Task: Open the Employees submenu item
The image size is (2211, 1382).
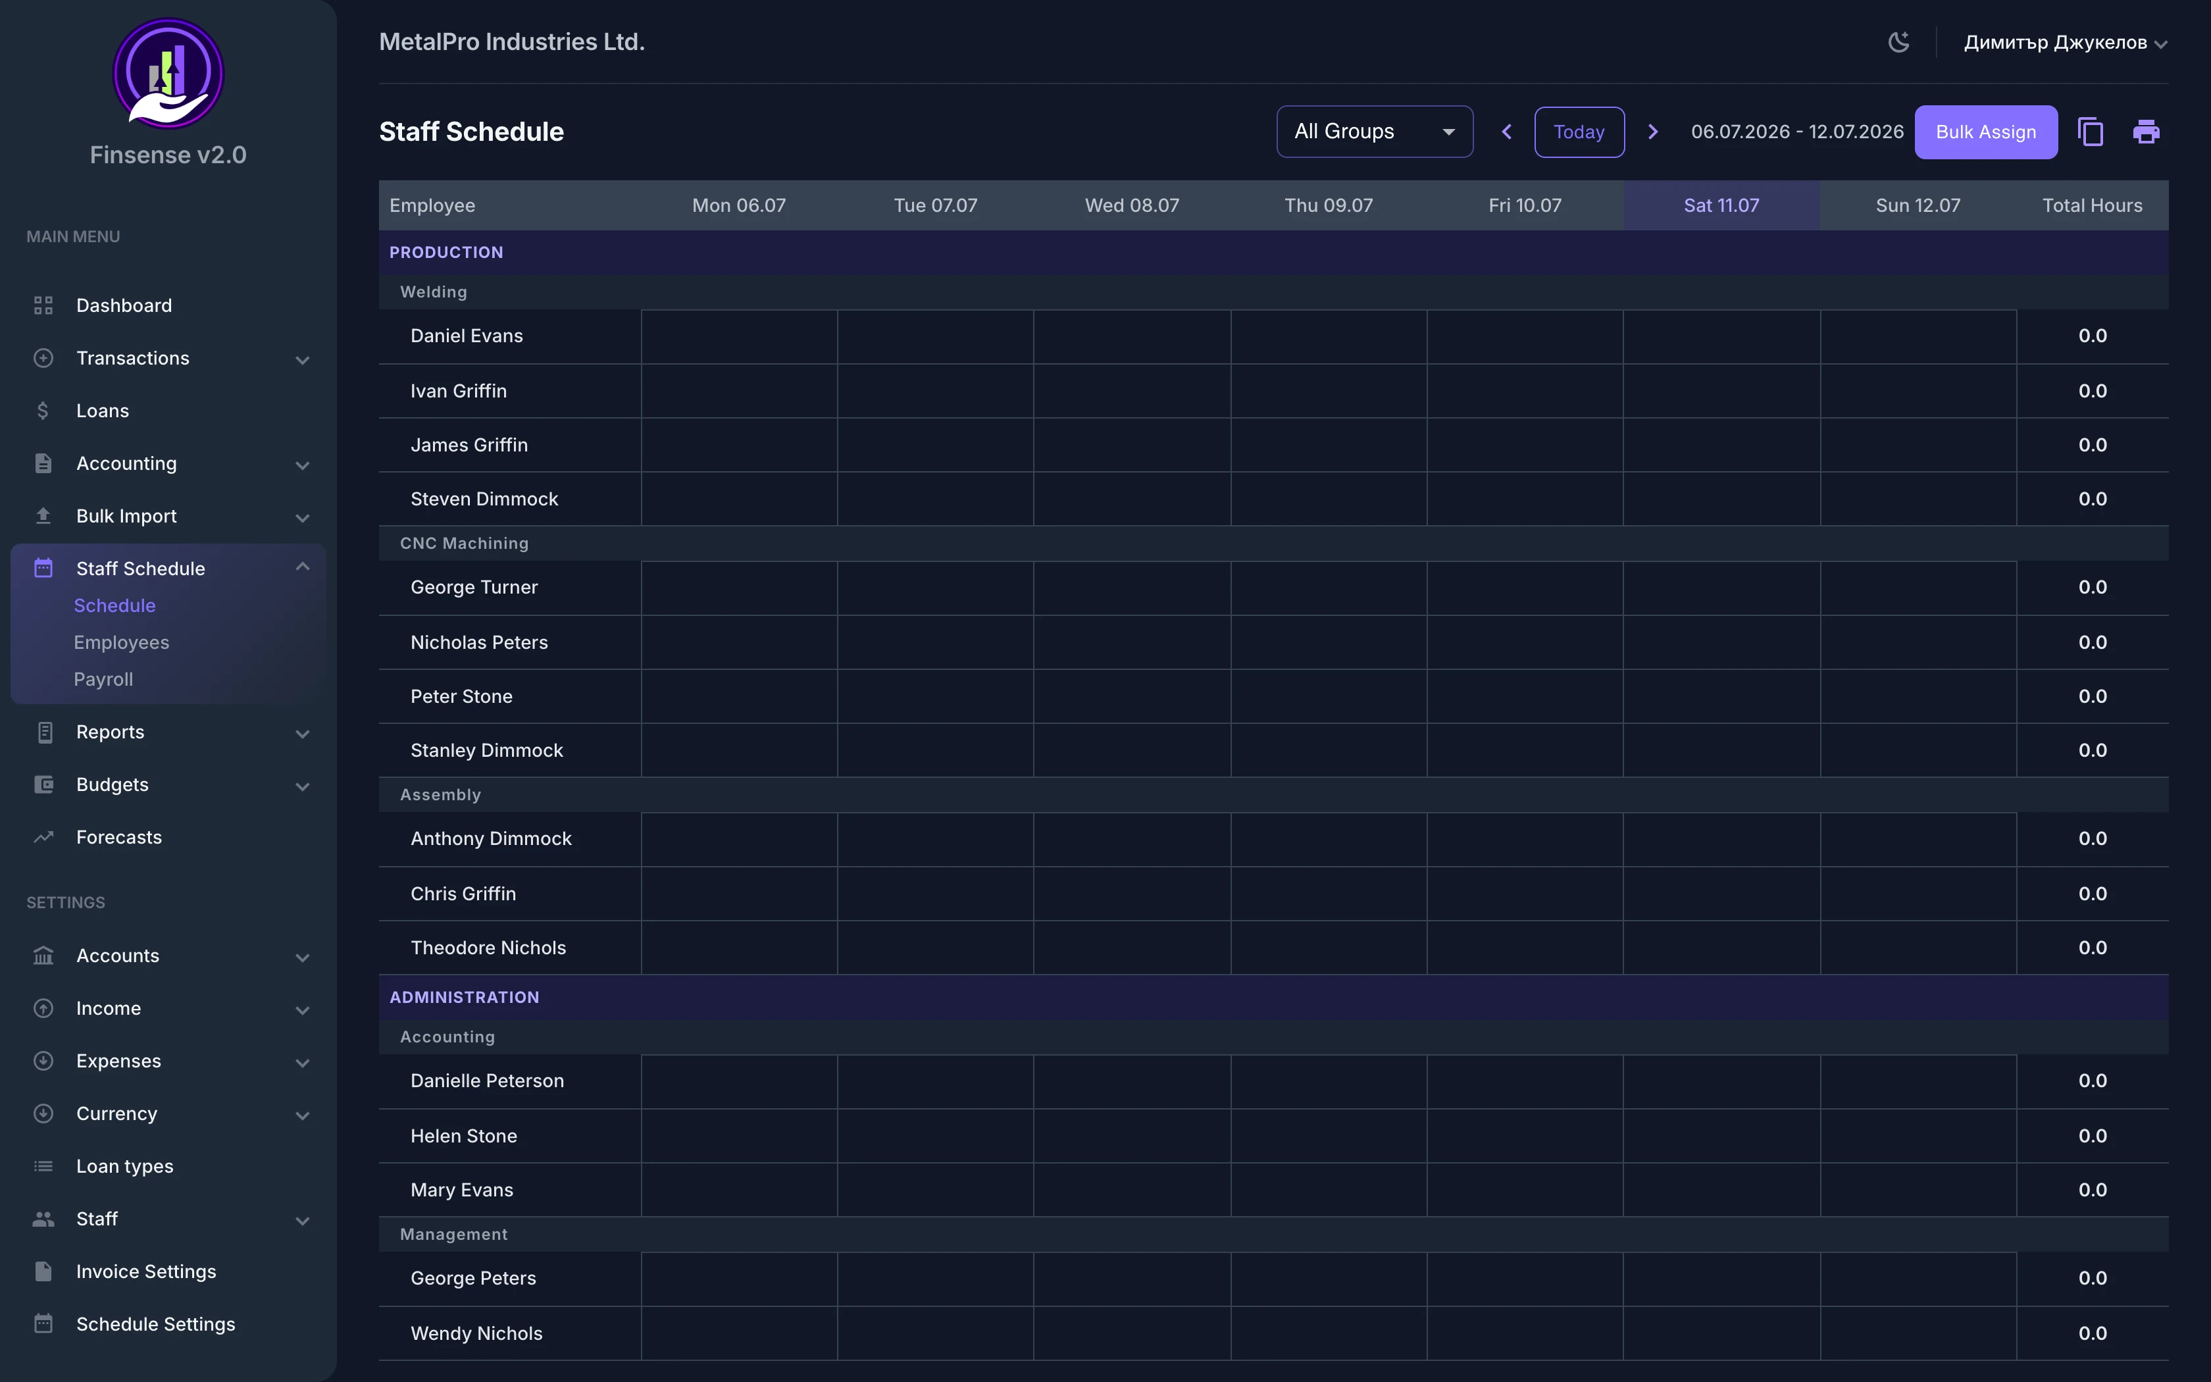Action: (x=122, y=642)
